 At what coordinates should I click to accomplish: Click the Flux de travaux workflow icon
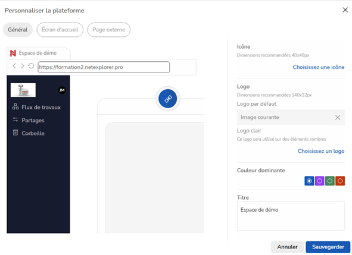15,106
